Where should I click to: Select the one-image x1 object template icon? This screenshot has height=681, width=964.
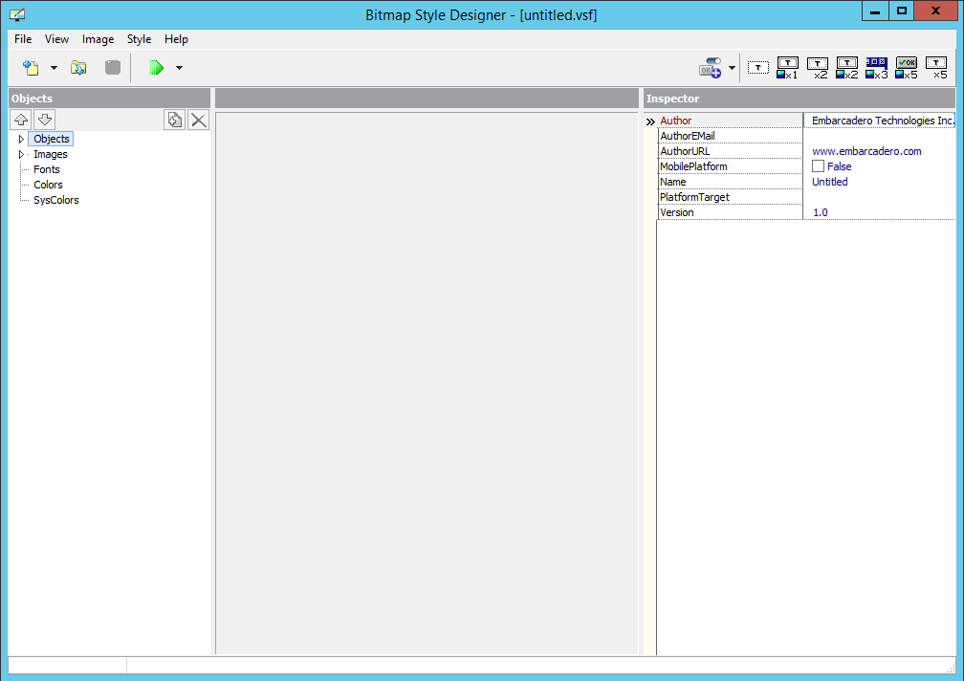pyautogui.click(x=788, y=68)
